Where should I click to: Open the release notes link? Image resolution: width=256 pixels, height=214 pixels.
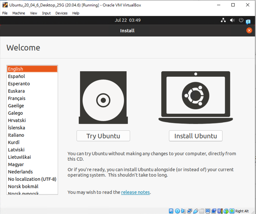click(x=135, y=192)
